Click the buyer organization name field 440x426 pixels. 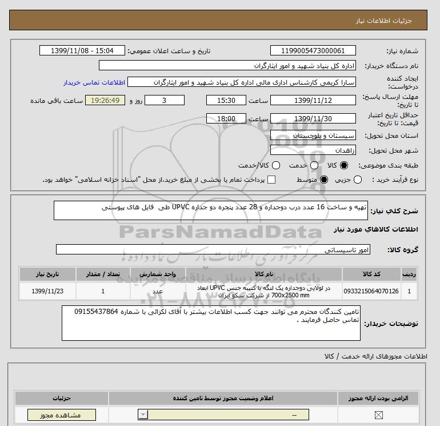pos(227,65)
